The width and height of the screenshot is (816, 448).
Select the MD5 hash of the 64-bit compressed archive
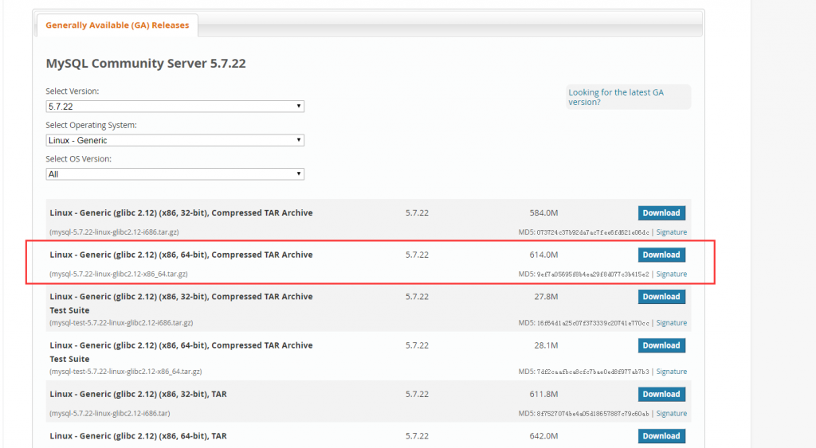[593, 275]
